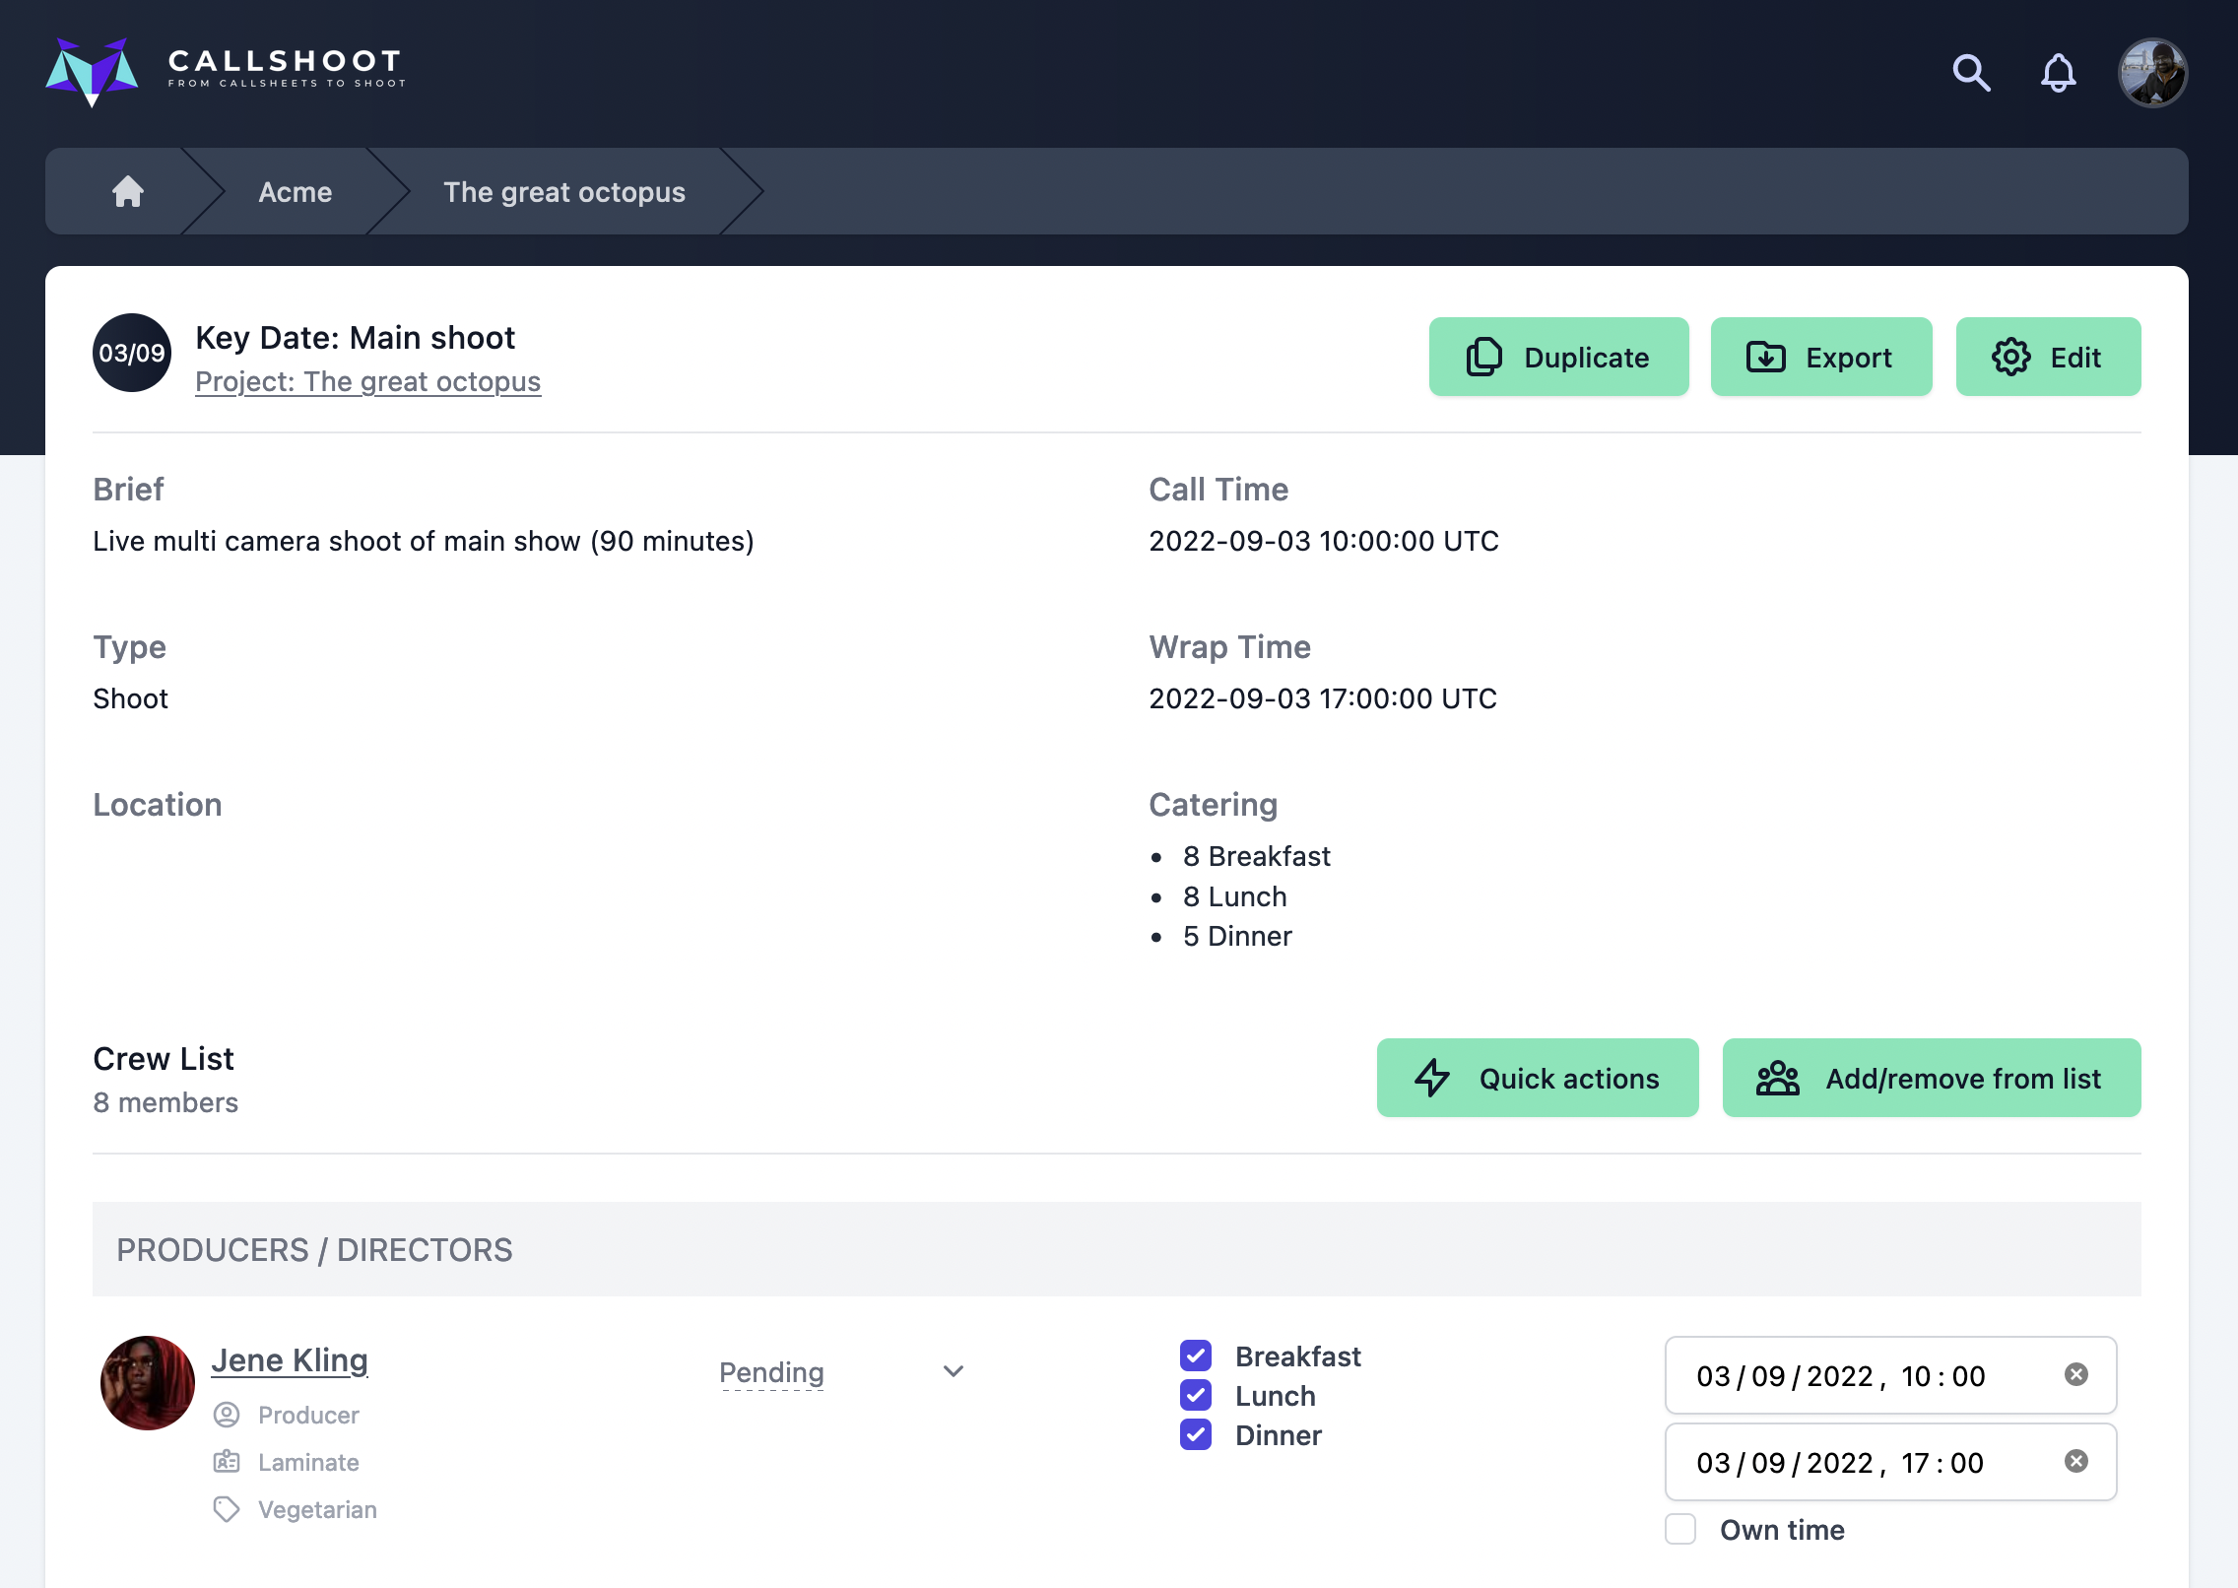2238x1588 pixels.
Task: Open Jene Kling's profile link
Action: tap(290, 1359)
